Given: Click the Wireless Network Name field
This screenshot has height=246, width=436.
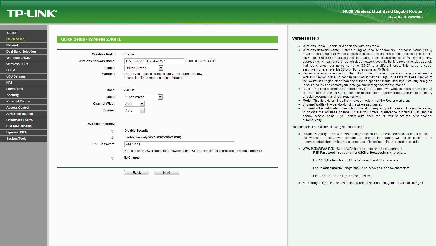Looking at the screenshot, I should 154,61.
